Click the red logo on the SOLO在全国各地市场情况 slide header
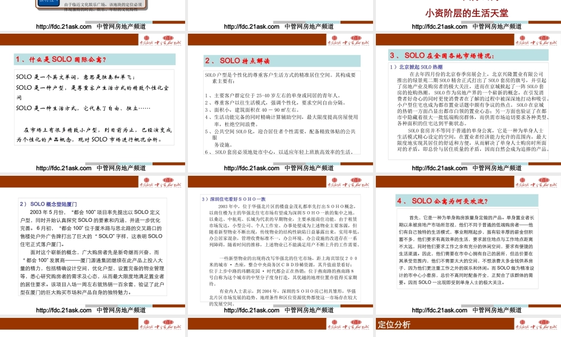Screen dimensions: 561x337 coord(536,40)
